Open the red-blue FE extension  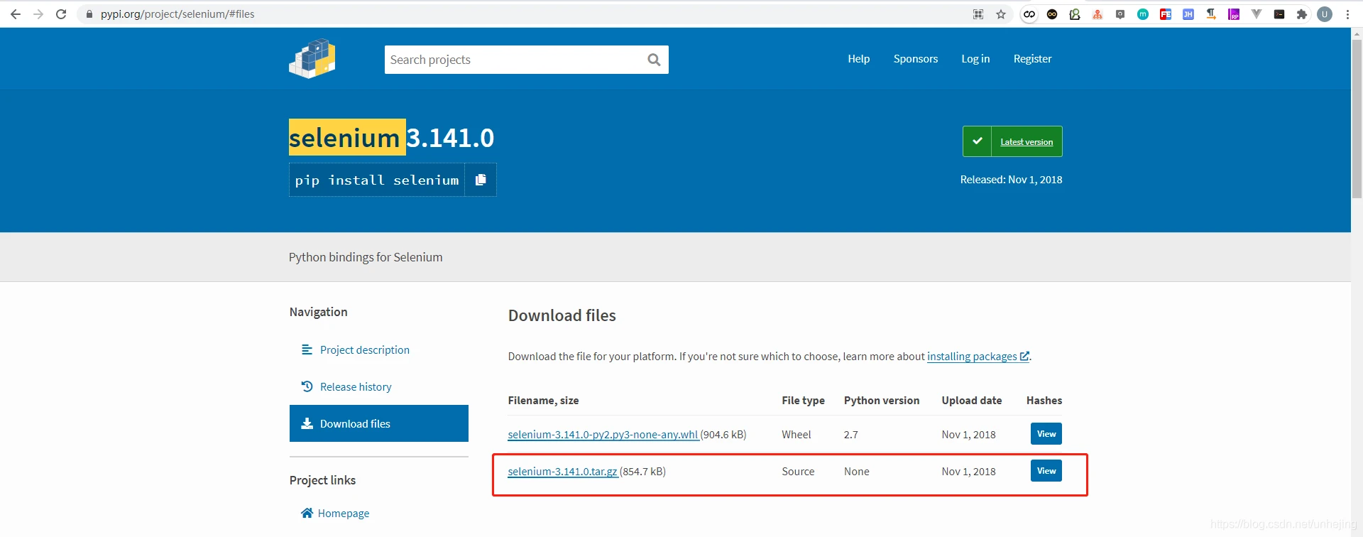coord(1166,14)
